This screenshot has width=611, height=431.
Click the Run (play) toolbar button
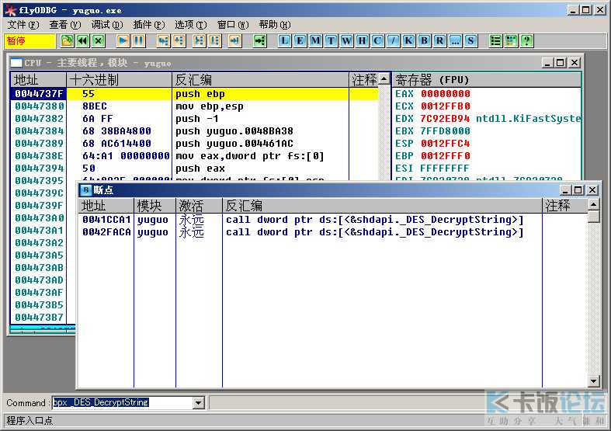click(x=123, y=40)
